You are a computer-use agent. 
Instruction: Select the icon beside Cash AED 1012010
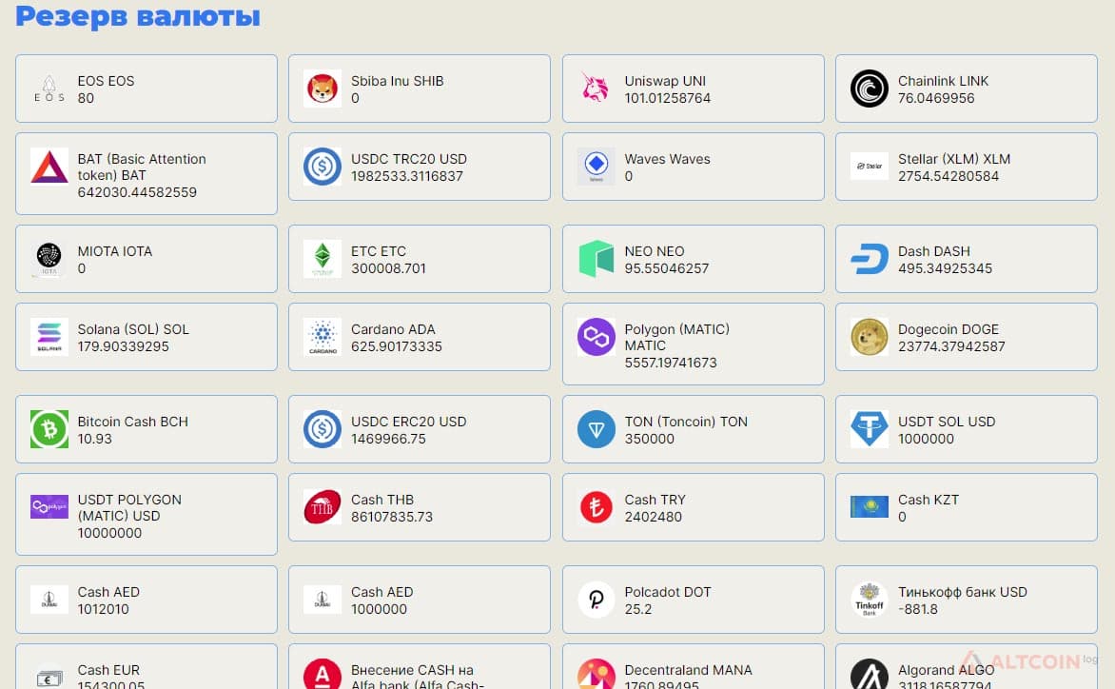(x=49, y=600)
